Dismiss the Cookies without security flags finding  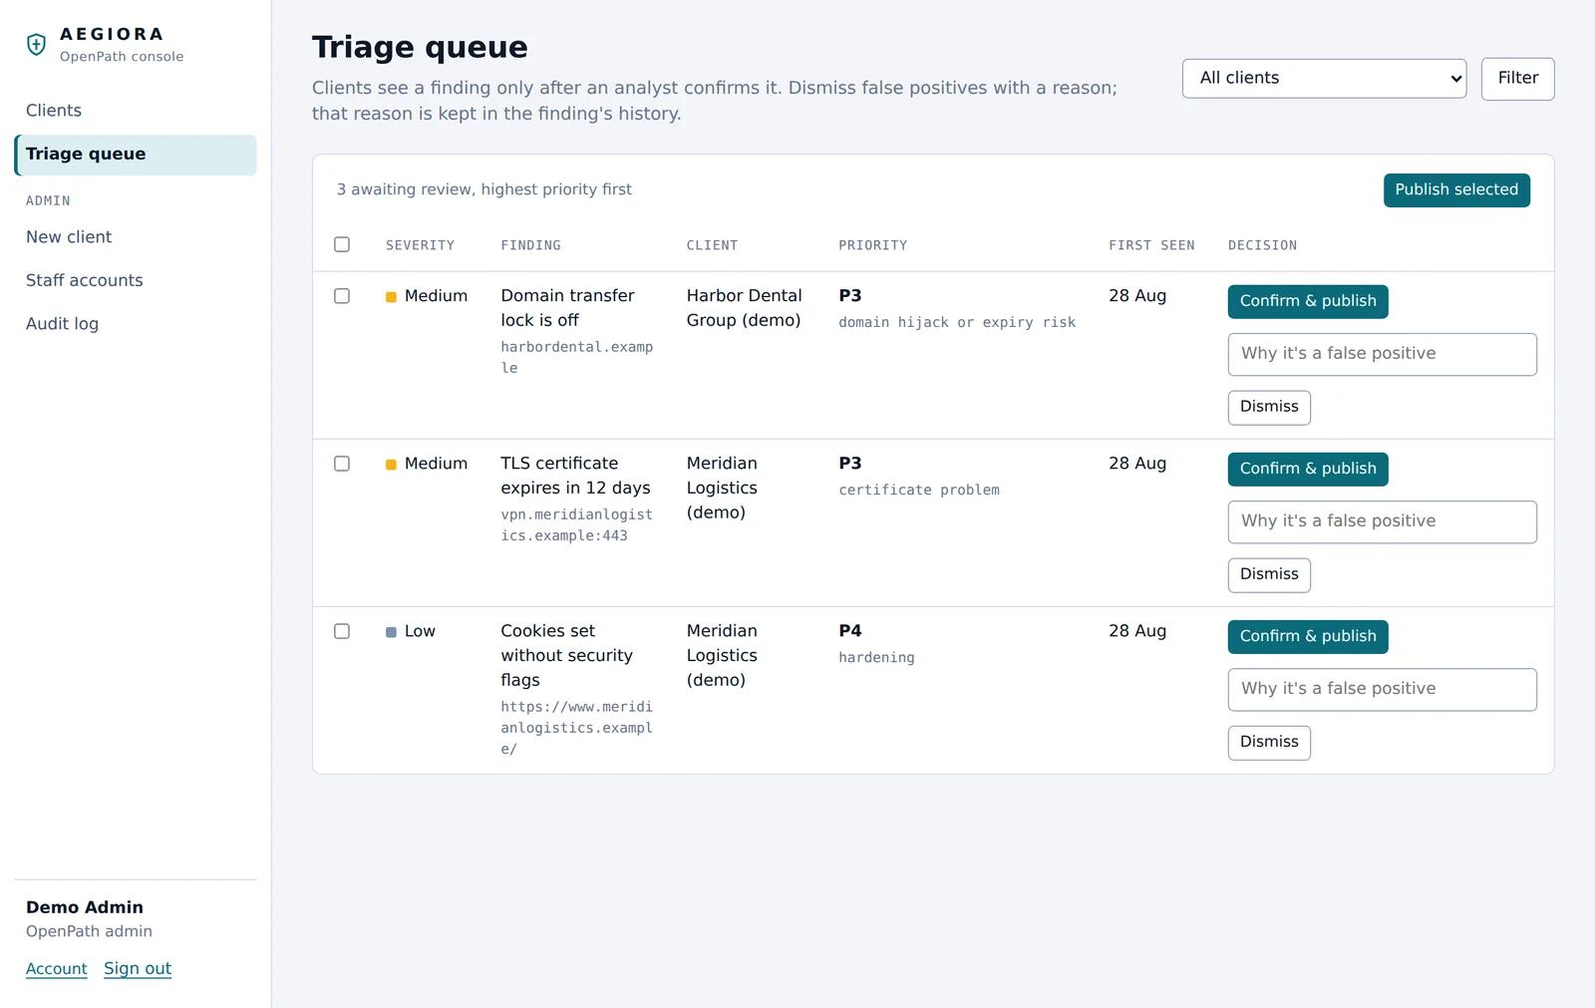[1269, 742]
